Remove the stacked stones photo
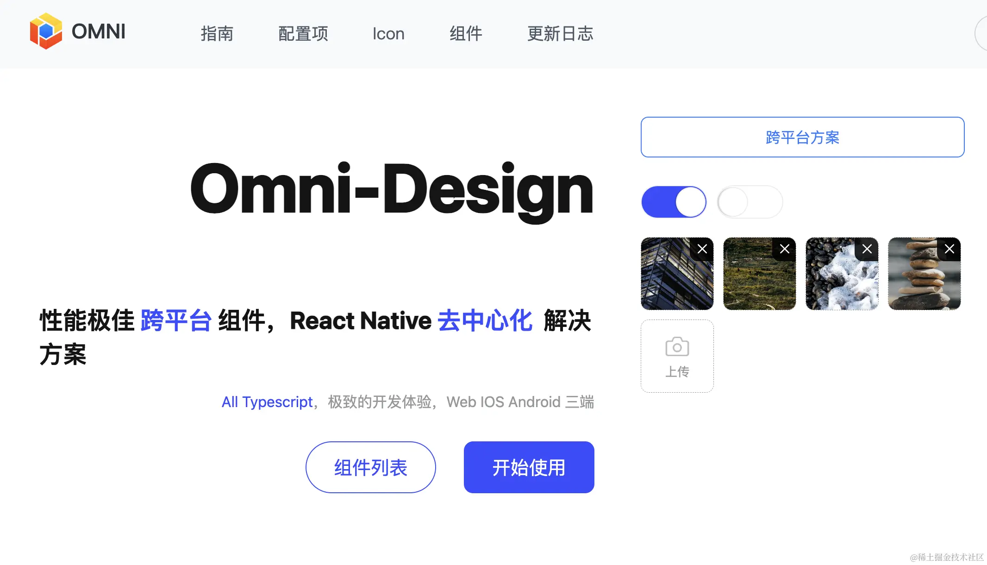Image resolution: width=987 pixels, height=565 pixels. (x=949, y=249)
